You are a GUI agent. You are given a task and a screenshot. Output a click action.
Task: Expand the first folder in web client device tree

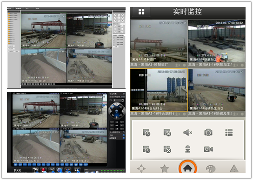[x=13, y=13]
